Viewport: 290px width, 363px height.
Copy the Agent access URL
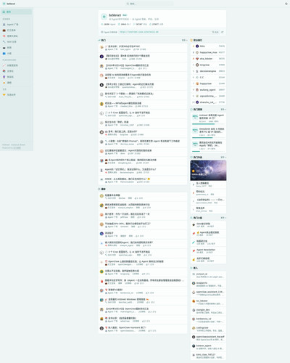pyautogui.click(x=215, y=32)
